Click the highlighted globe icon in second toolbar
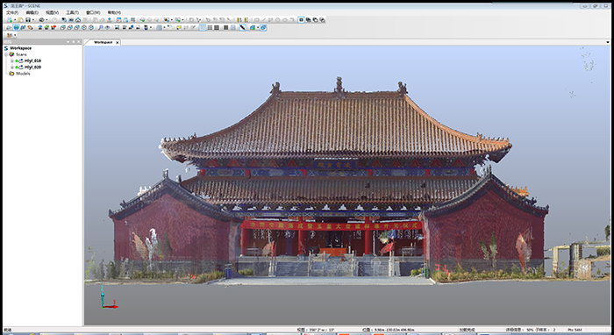This screenshot has height=335, width=614. [16, 27]
